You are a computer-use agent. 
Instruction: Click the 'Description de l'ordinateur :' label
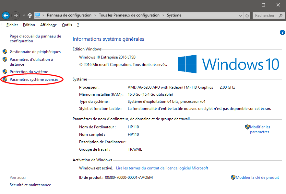[103, 142]
